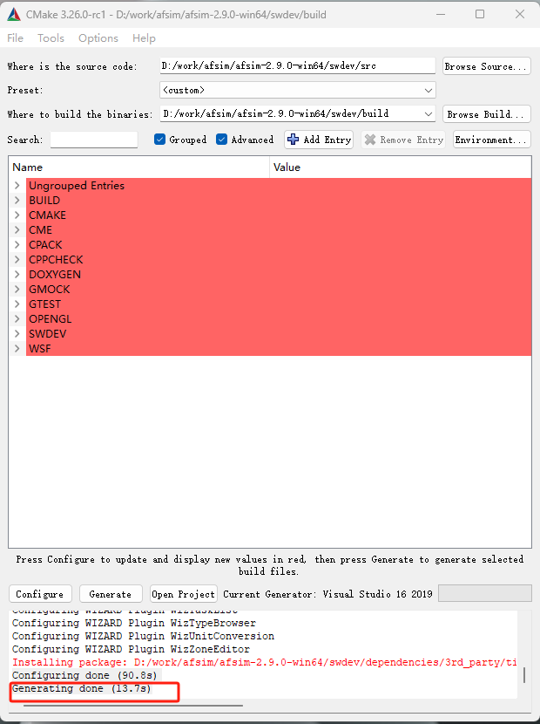Expand the WSF group arrow

[x=17, y=348]
